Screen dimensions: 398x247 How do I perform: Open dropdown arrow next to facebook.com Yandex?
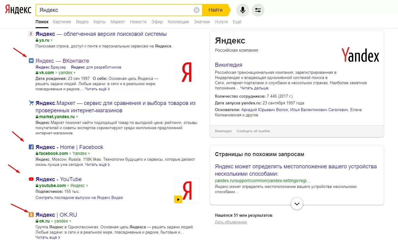(89, 154)
